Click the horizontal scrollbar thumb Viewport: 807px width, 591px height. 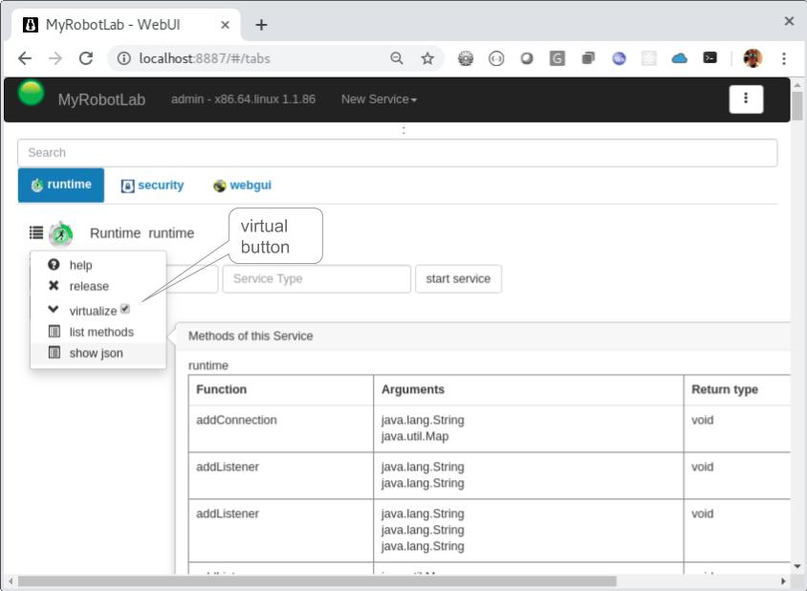[317, 581]
